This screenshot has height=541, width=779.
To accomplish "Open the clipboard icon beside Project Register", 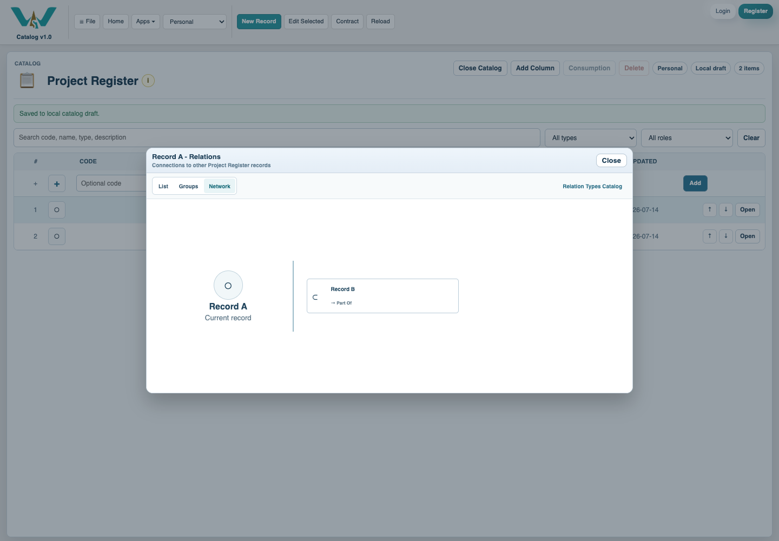I will 27,81.
